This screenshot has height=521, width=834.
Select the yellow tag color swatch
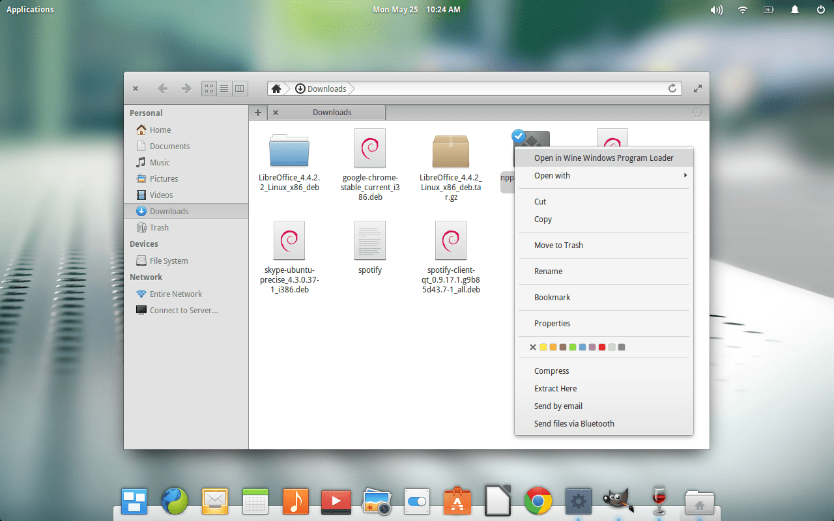[x=543, y=347]
